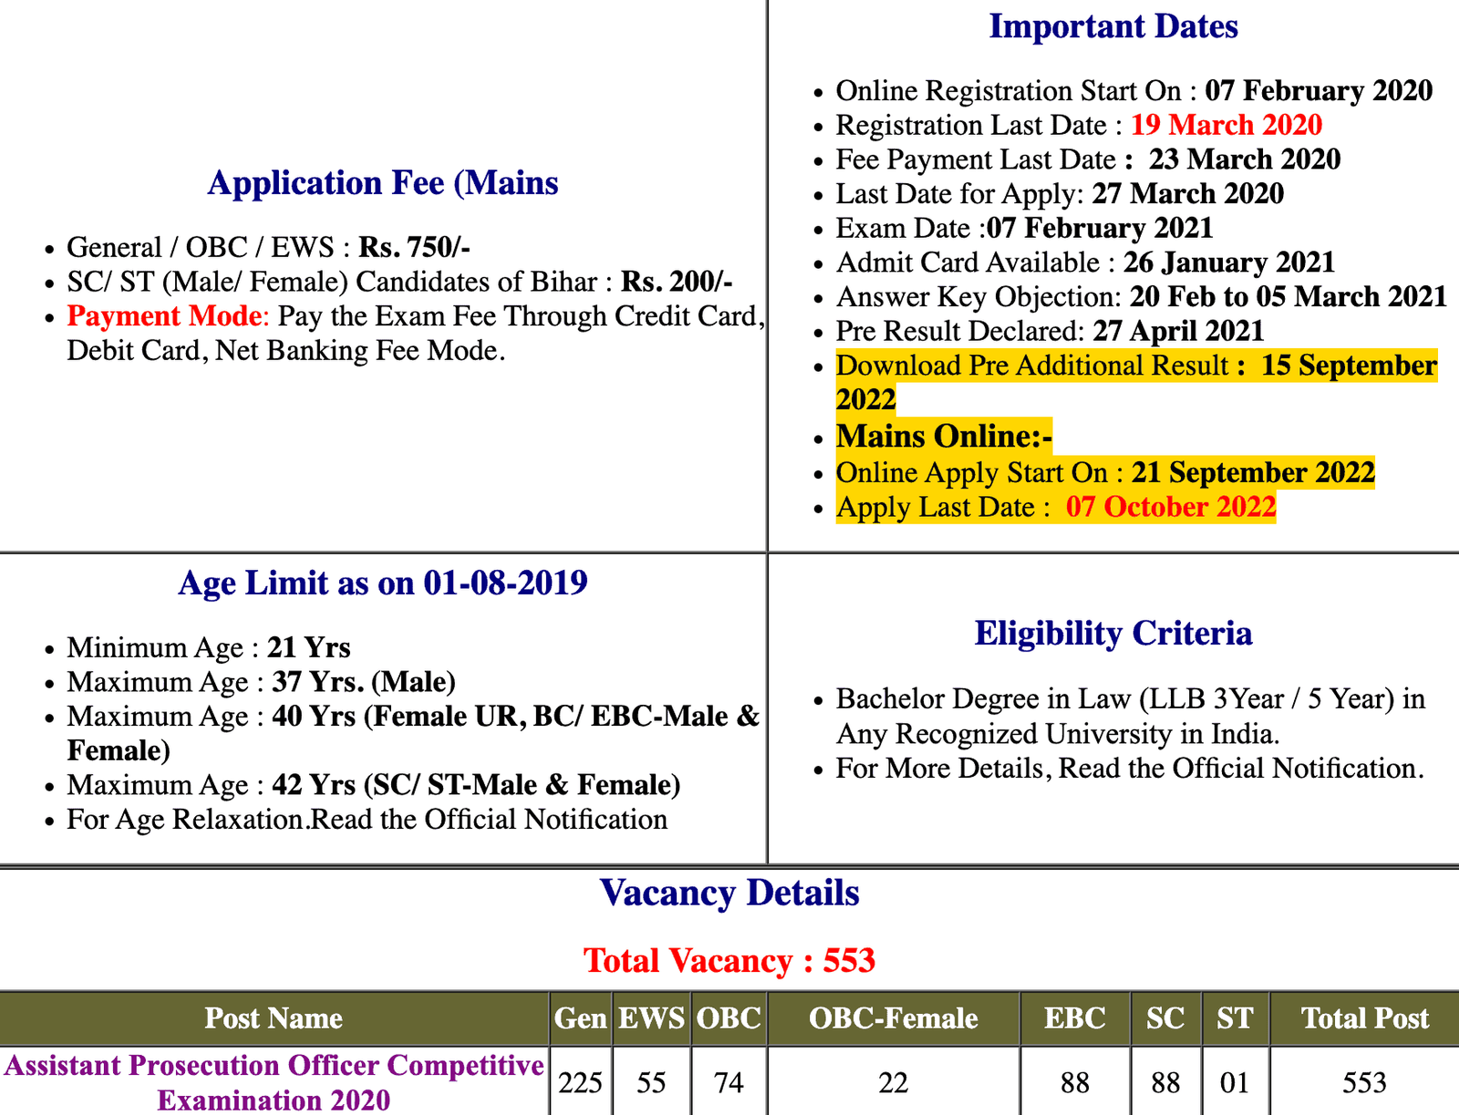
Task: Select the Eligibility Criteria heading
Action: coord(1112,633)
